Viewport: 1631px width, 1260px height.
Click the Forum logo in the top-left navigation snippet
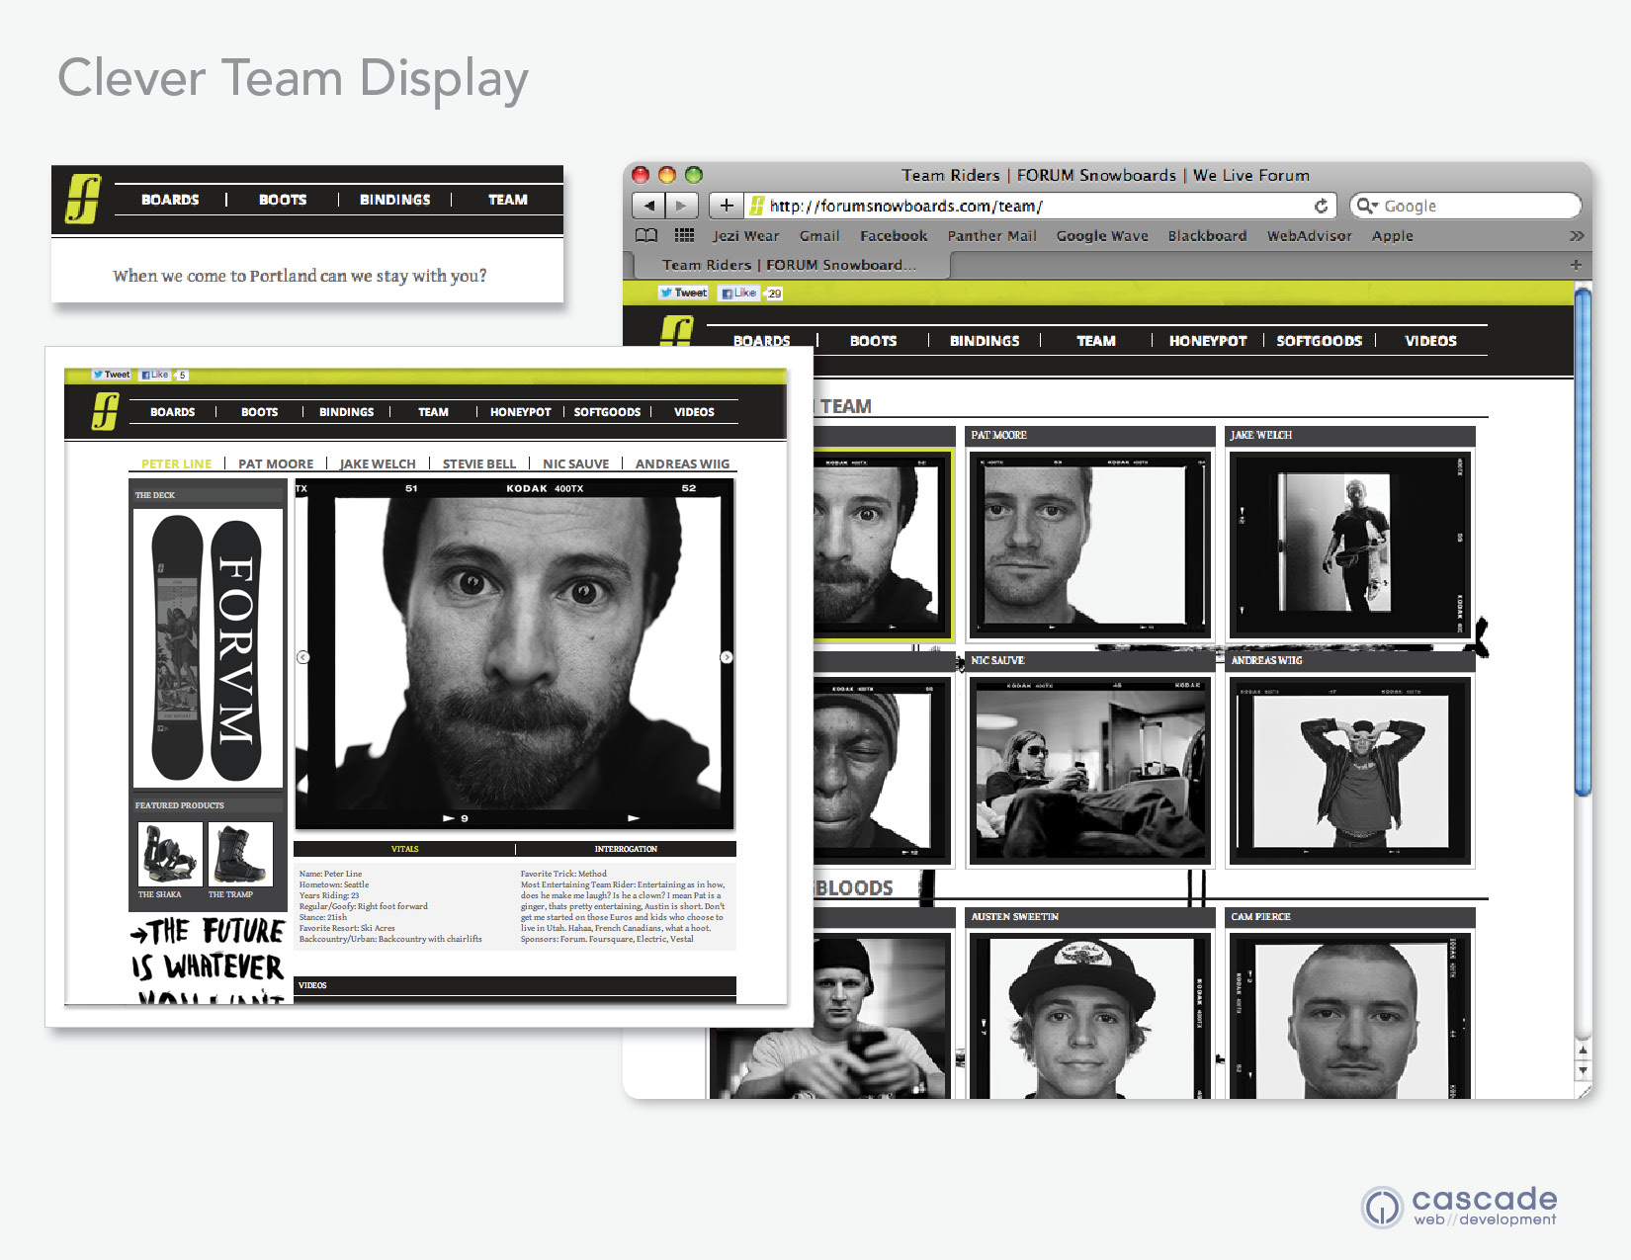(x=84, y=199)
